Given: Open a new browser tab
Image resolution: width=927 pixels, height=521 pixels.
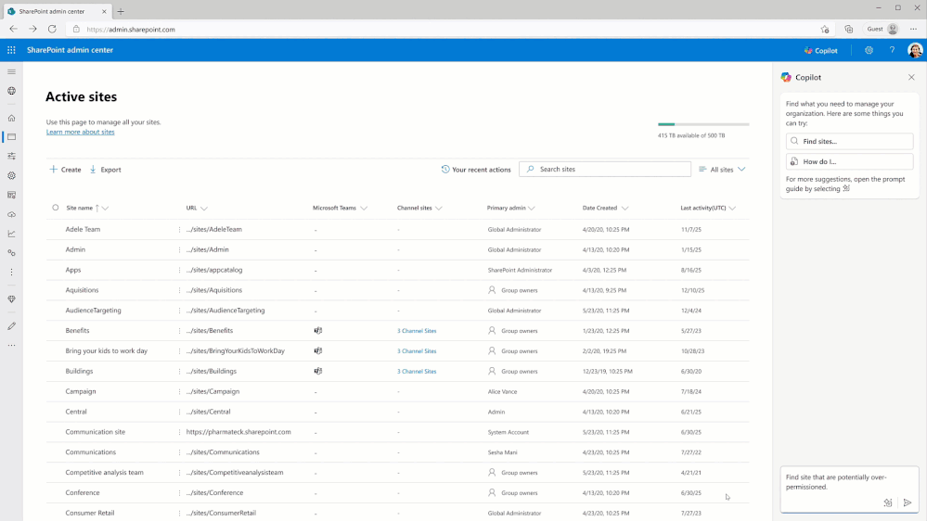Looking at the screenshot, I should (x=121, y=11).
